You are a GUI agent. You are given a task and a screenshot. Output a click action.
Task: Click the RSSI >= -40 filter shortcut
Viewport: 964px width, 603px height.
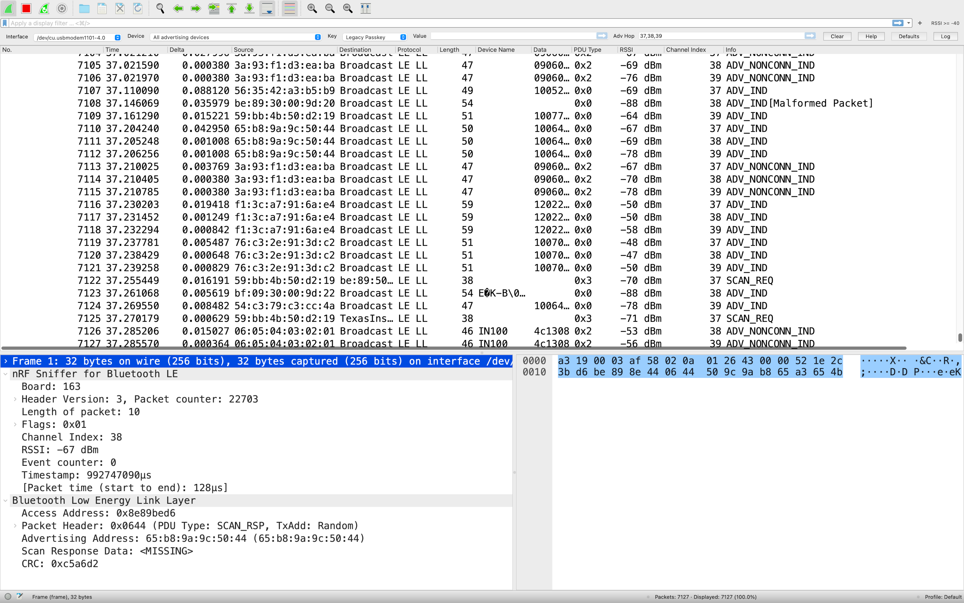click(944, 23)
